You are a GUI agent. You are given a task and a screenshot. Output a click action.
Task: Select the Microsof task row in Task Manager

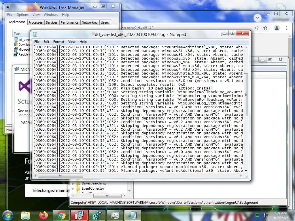tap(22, 49)
